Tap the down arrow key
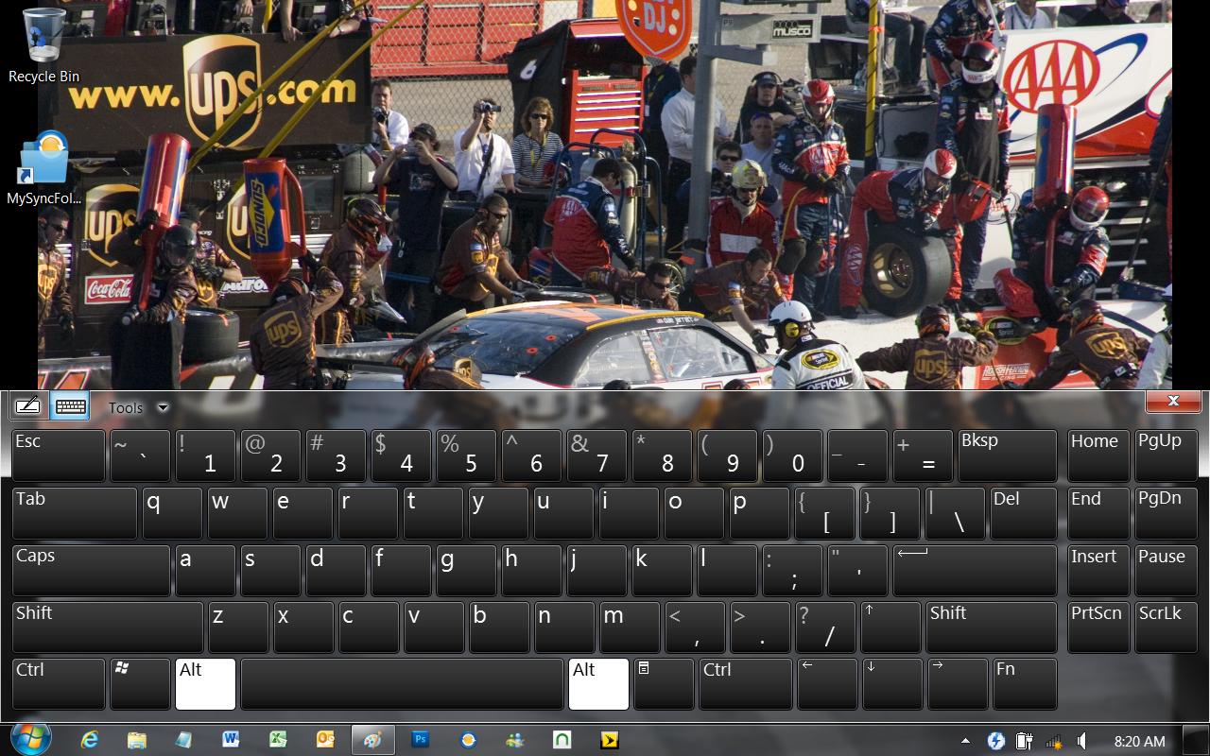 pyautogui.click(x=892, y=684)
